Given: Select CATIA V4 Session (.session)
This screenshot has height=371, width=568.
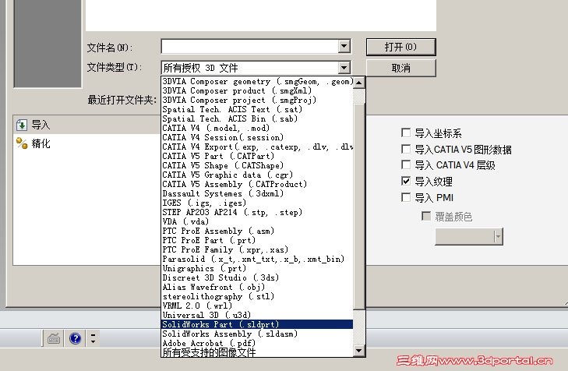Looking at the screenshot, I should (257, 138).
